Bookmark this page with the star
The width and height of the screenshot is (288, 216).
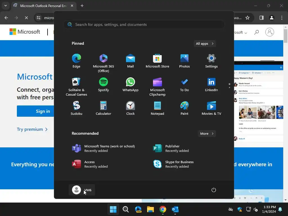[x=247, y=18]
